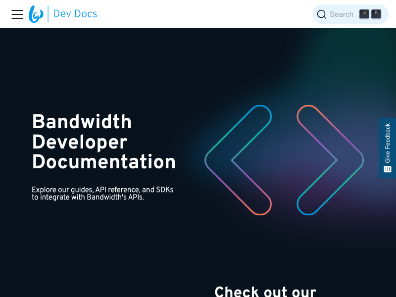
Task: Click the search magnifier icon
Action: (x=321, y=14)
